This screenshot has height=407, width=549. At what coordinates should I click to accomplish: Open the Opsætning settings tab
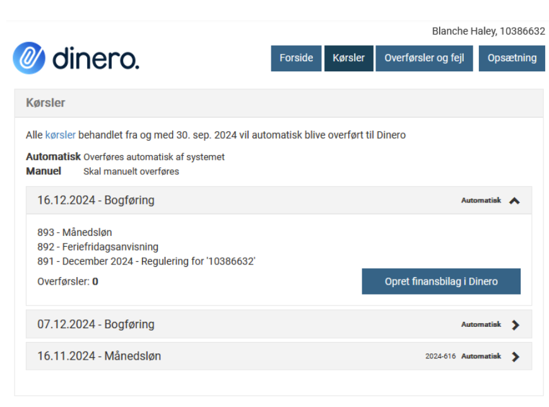pos(512,58)
